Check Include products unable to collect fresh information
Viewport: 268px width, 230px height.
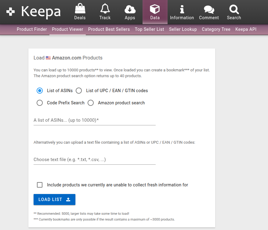click(x=40, y=185)
